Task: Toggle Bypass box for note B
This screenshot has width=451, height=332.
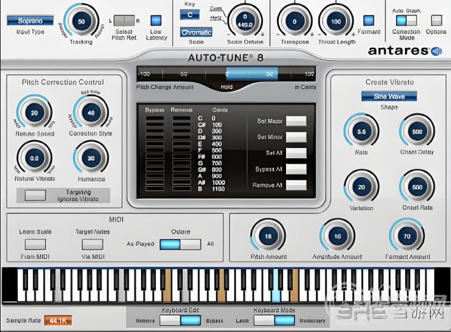Action: [x=155, y=189]
